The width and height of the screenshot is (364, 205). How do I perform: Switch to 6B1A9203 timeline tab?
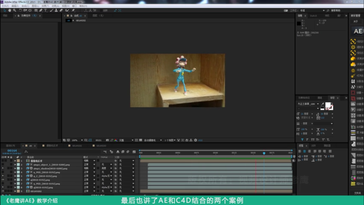(x=101, y=145)
